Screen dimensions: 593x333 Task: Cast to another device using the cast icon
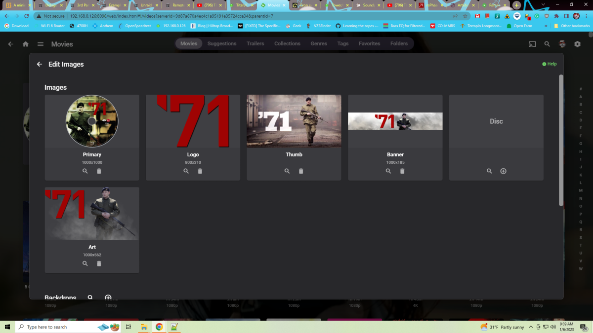tap(532, 44)
